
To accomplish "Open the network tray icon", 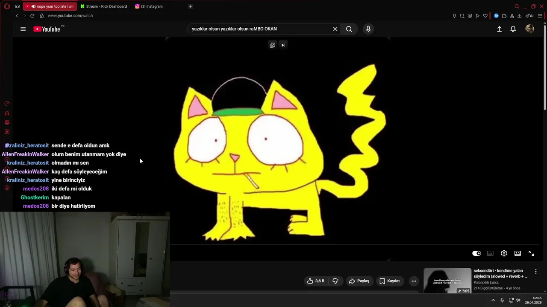I will (511, 300).
